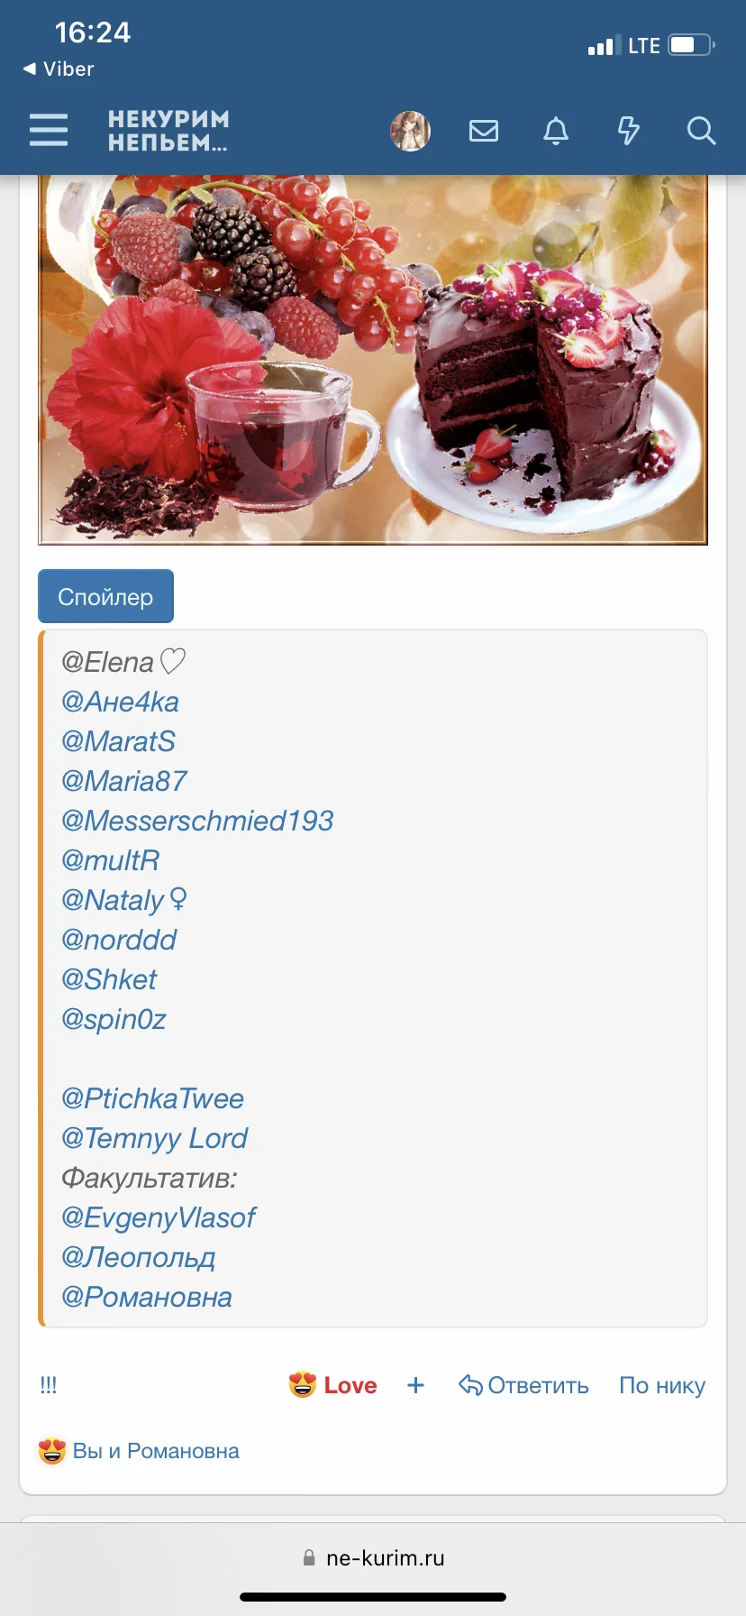746x1616 pixels.
Task: Collapse the Спойлер spoiler block
Action: coord(105,596)
